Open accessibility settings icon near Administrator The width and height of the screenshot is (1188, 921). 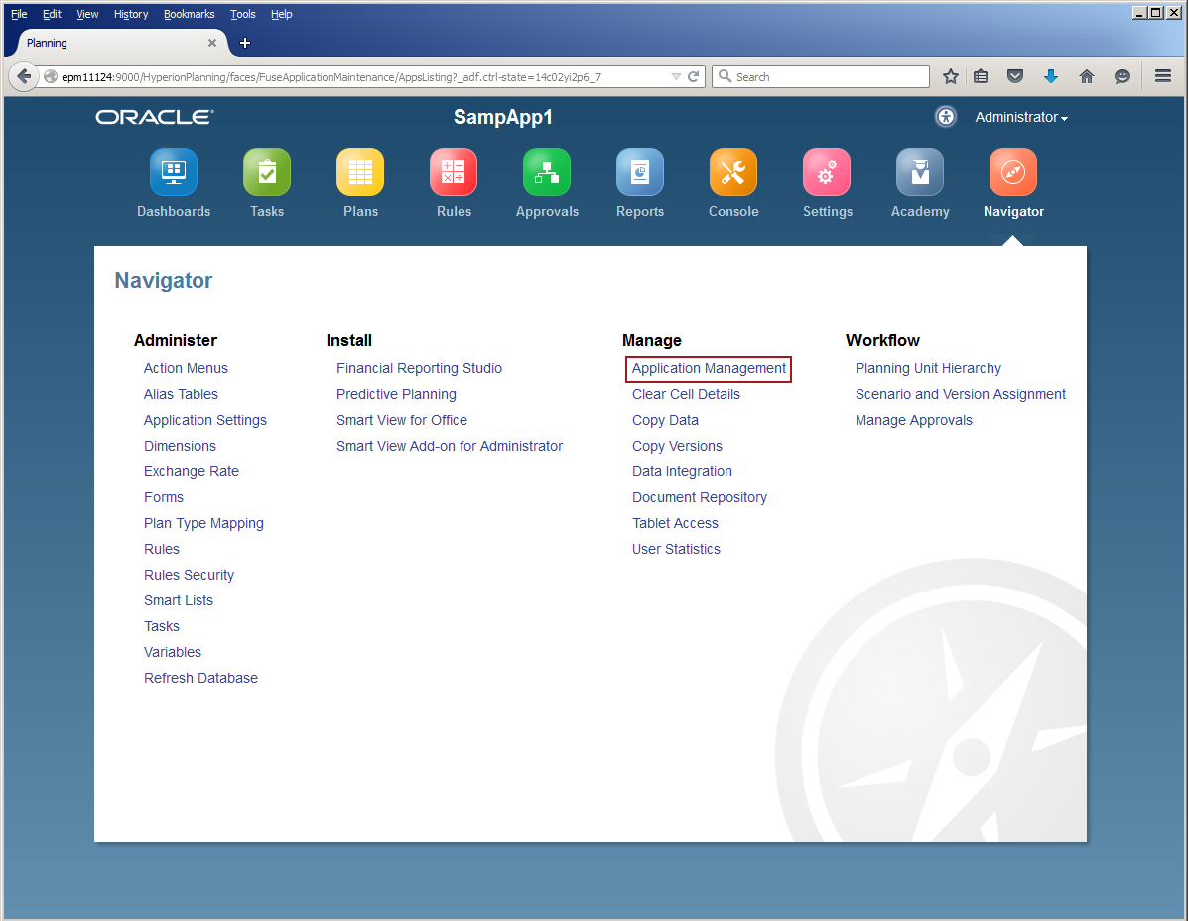(946, 117)
